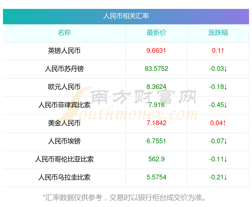Click the price 6.7551
The image size is (252, 207).
(156, 141)
